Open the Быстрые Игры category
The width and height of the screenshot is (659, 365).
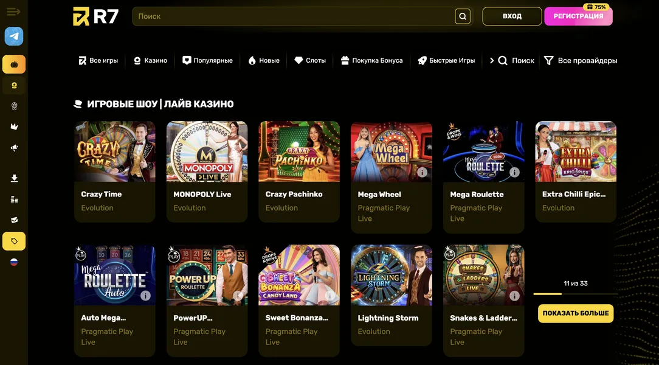point(446,61)
